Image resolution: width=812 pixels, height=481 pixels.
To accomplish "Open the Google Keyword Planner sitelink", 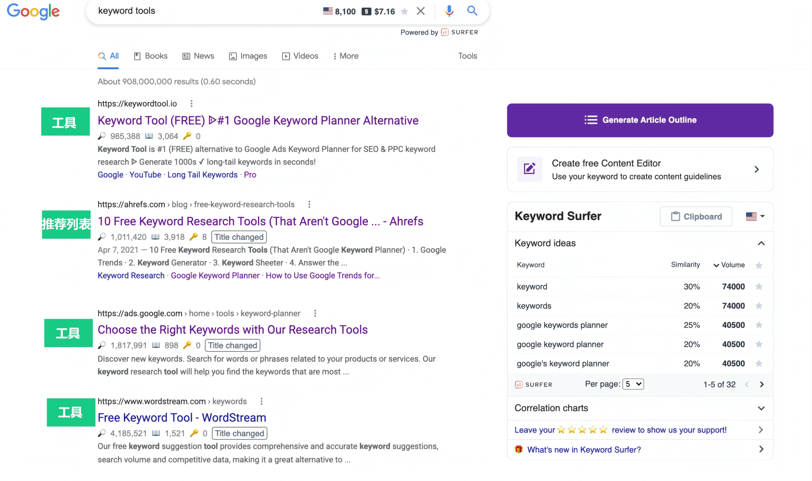I will [x=215, y=275].
